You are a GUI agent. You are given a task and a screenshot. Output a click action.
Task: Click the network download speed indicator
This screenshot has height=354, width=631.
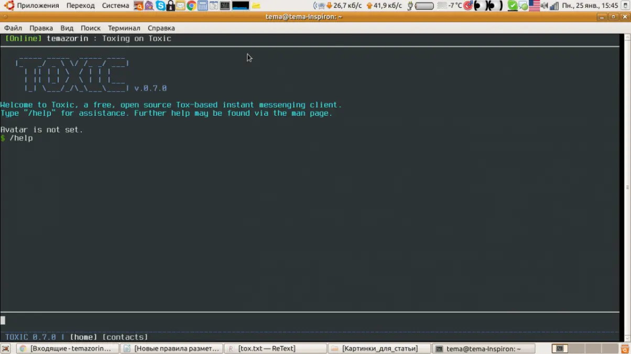click(344, 6)
